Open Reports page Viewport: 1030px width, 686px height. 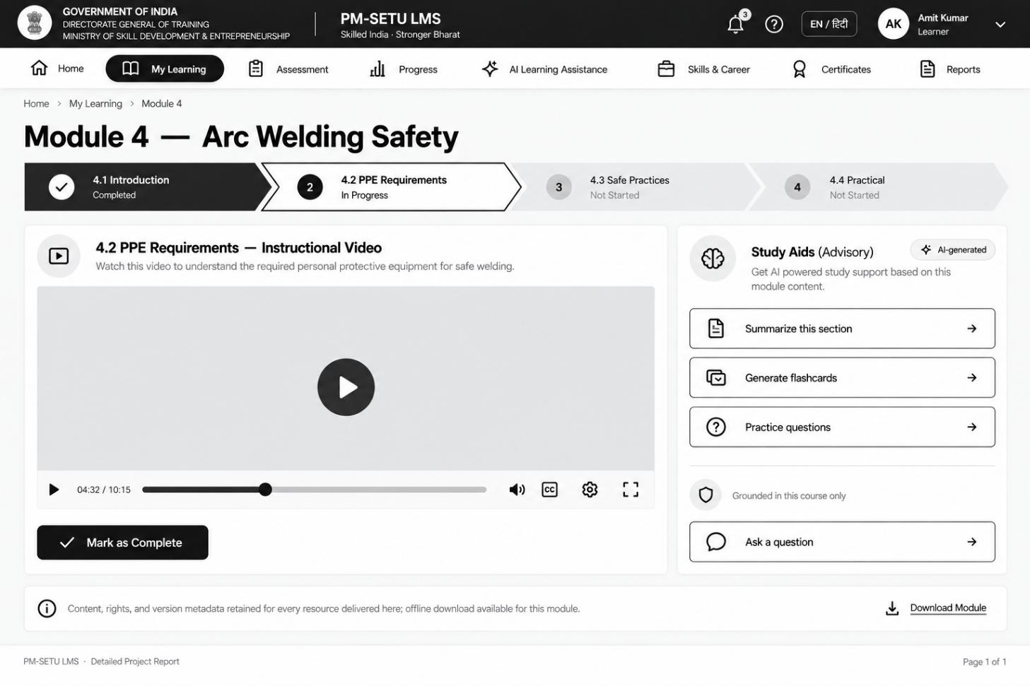point(949,69)
